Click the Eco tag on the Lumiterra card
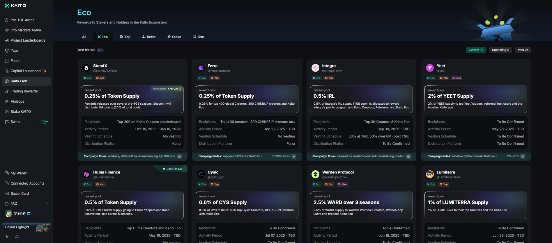552x243 pixels. (x=431, y=184)
